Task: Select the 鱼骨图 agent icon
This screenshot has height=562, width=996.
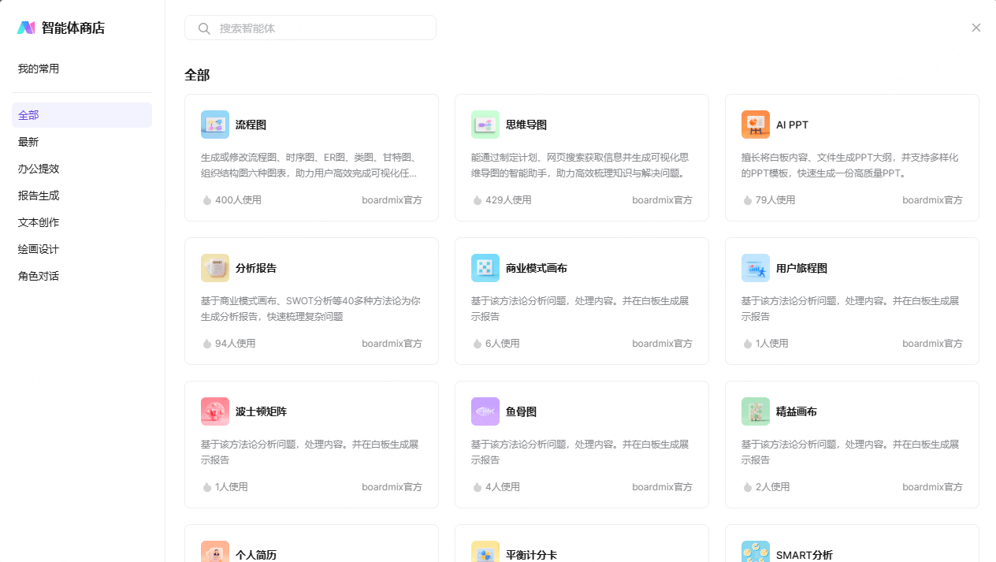Action: coord(485,411)
